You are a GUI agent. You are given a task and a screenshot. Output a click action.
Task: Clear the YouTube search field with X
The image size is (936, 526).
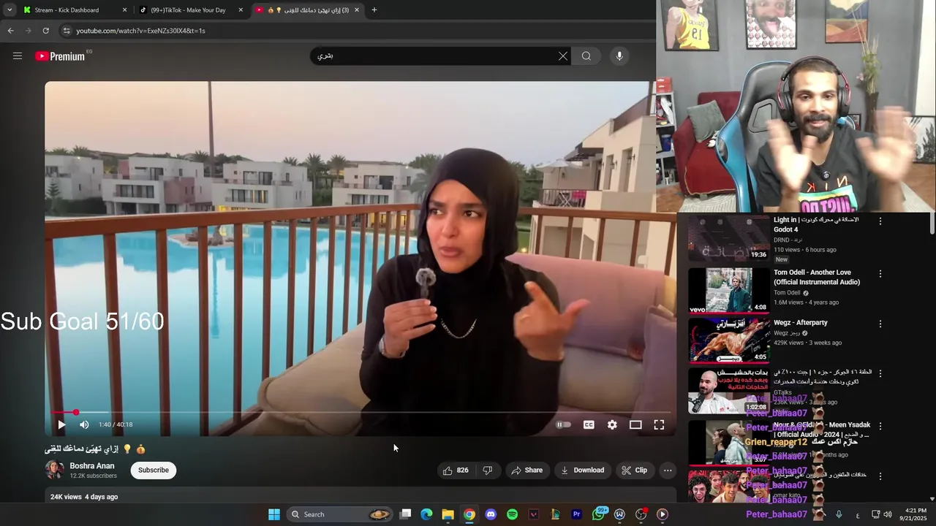[x=563, y=56]
